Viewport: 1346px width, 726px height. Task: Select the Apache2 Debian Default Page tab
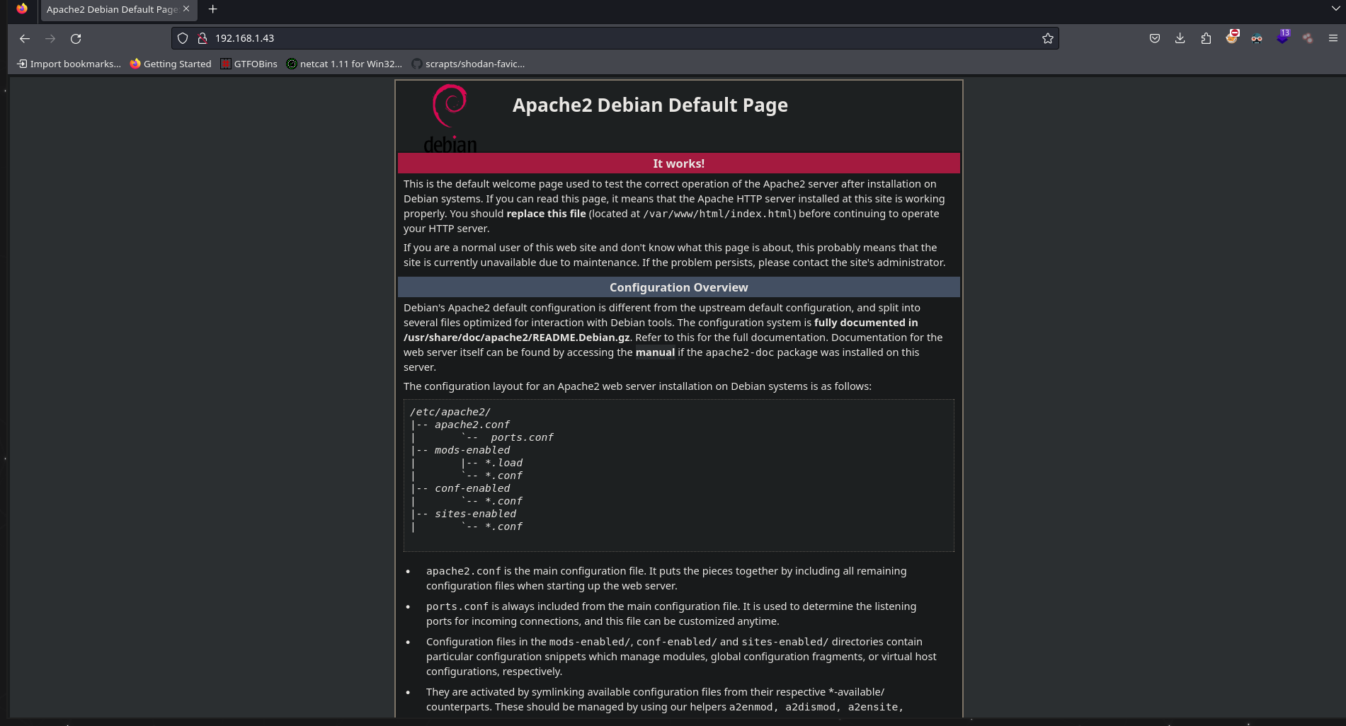tap(118, 9)
